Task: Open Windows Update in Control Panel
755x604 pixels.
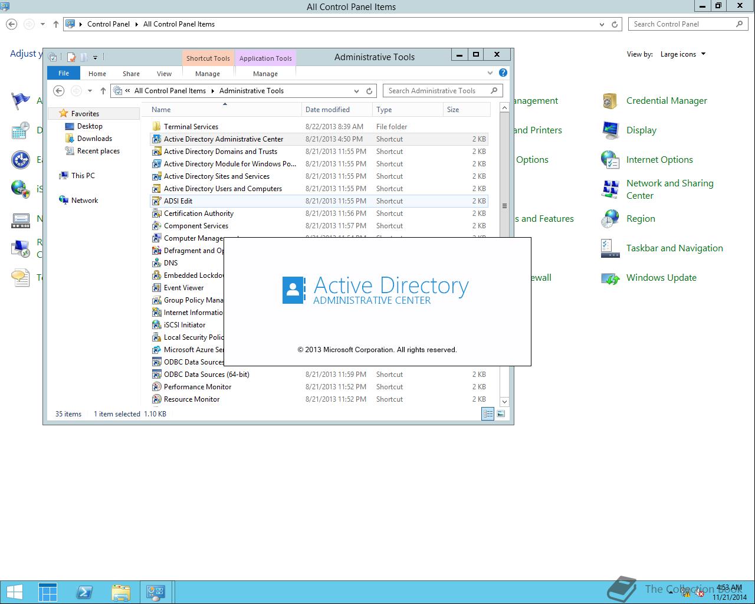Action: [x=661, y=278]
